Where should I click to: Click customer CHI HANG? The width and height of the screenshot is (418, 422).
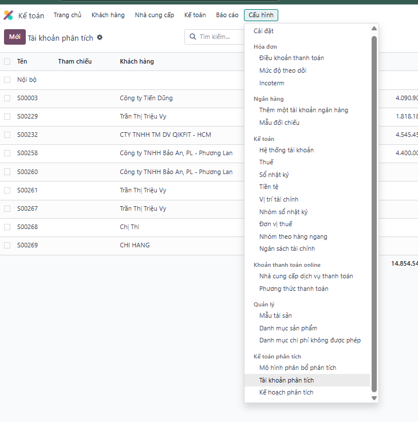[x=135, y=245]
